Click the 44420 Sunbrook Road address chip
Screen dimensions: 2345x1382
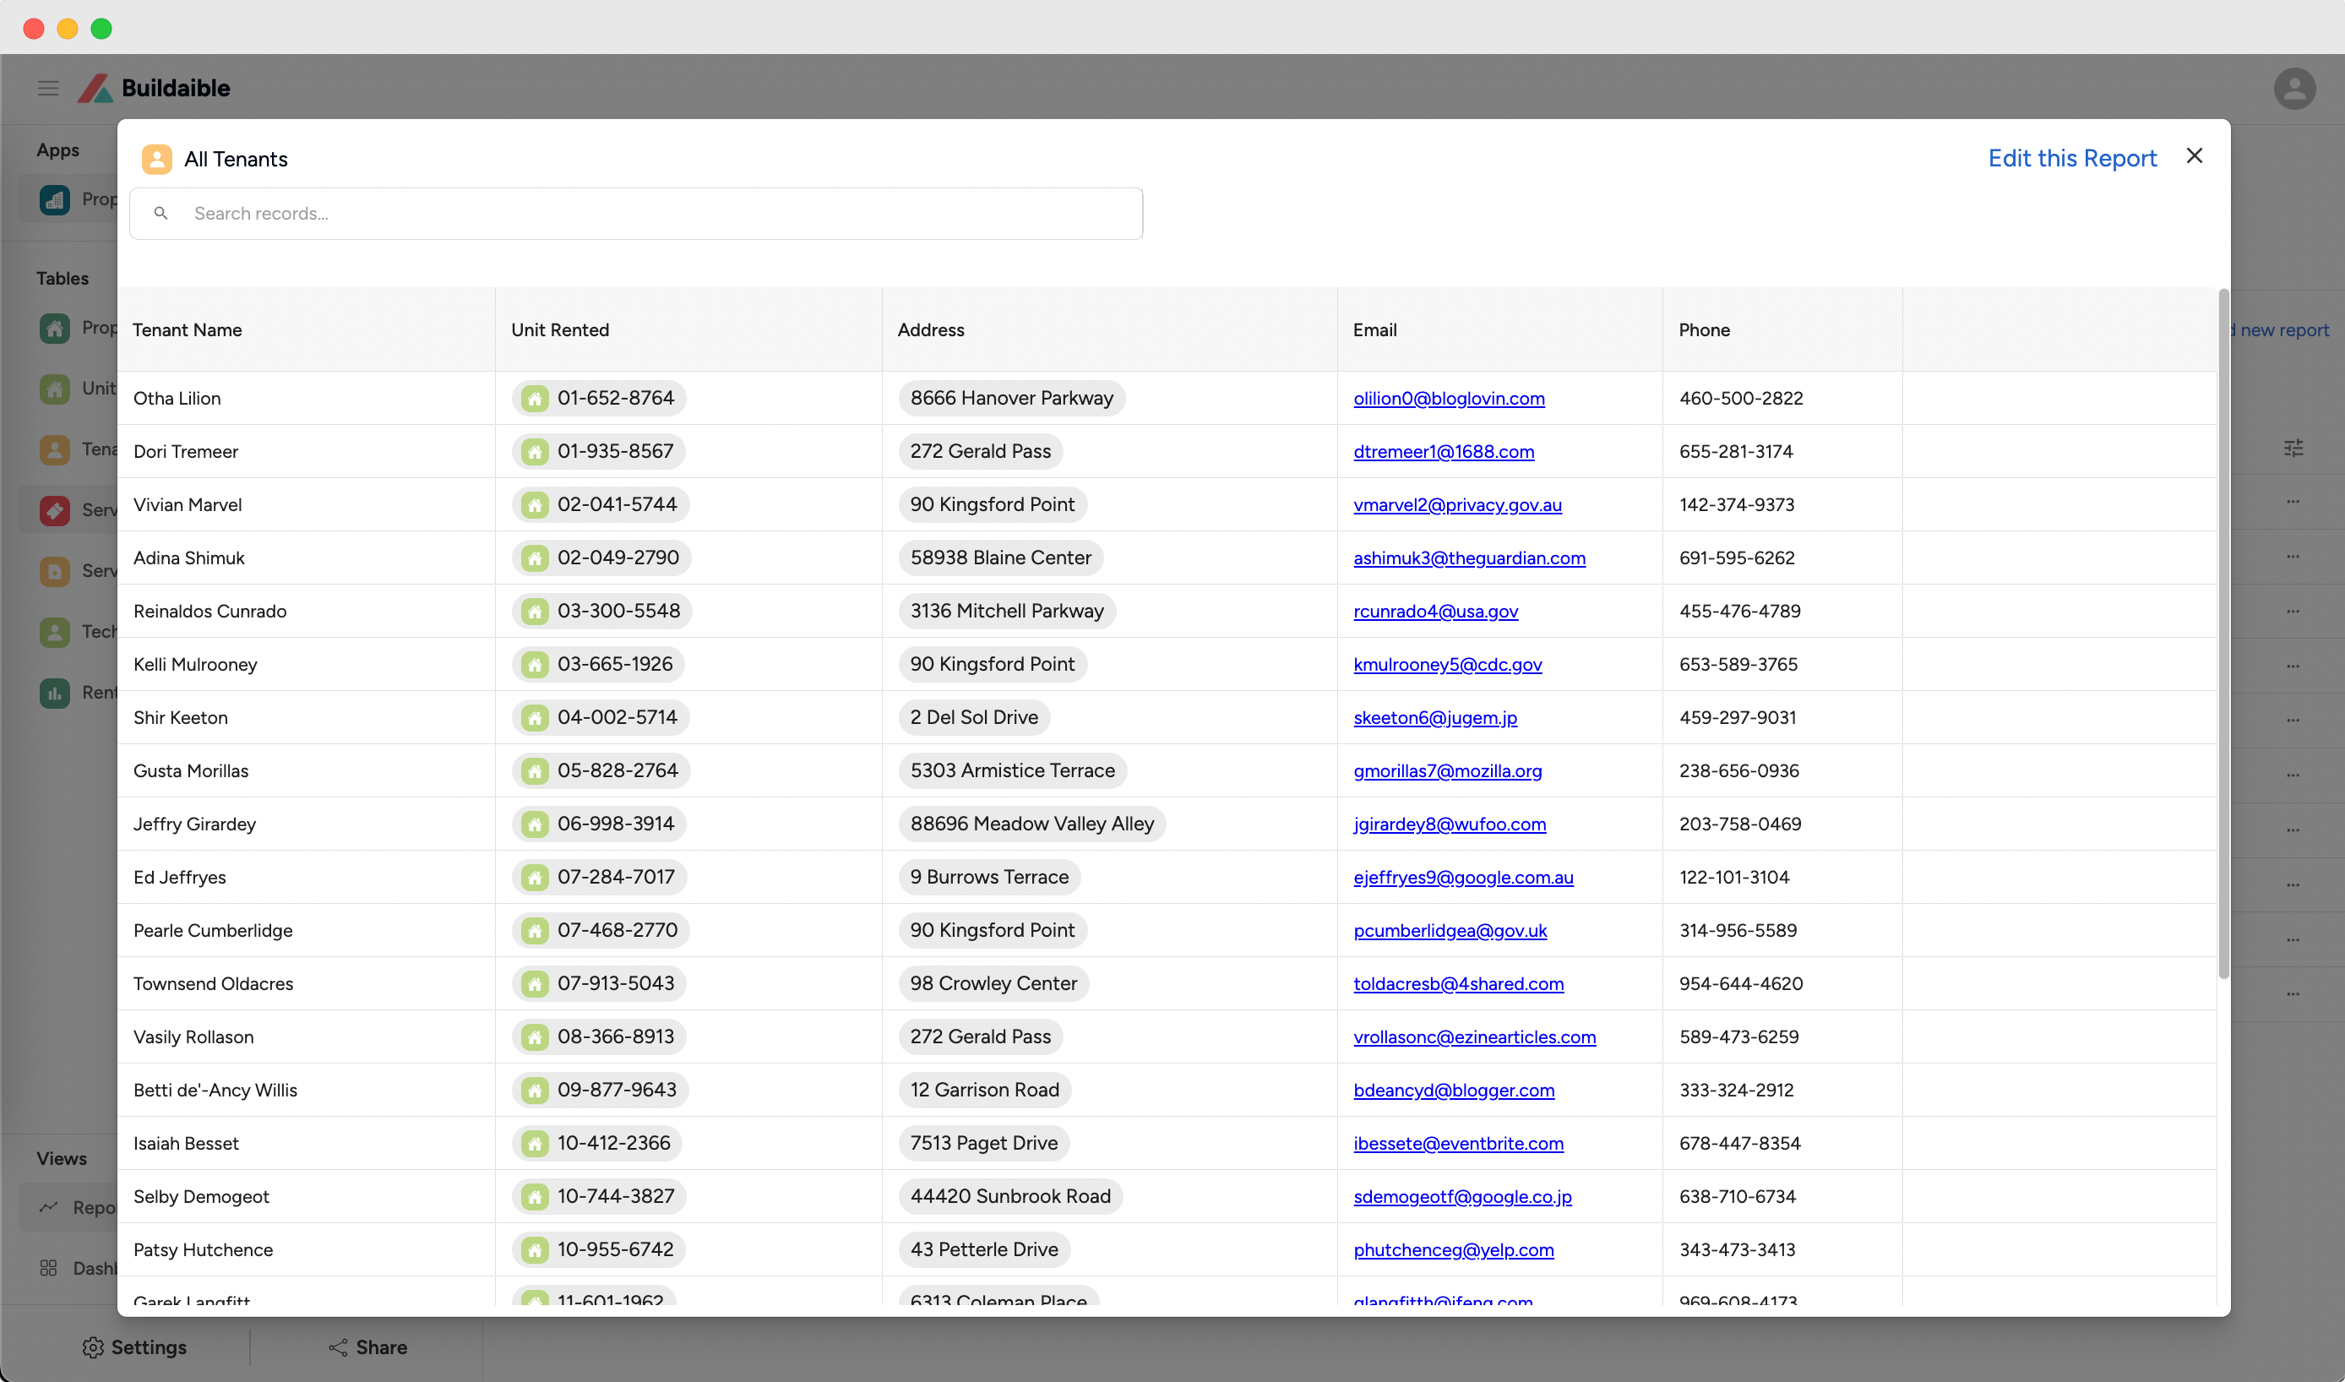pos(1009,1196)
